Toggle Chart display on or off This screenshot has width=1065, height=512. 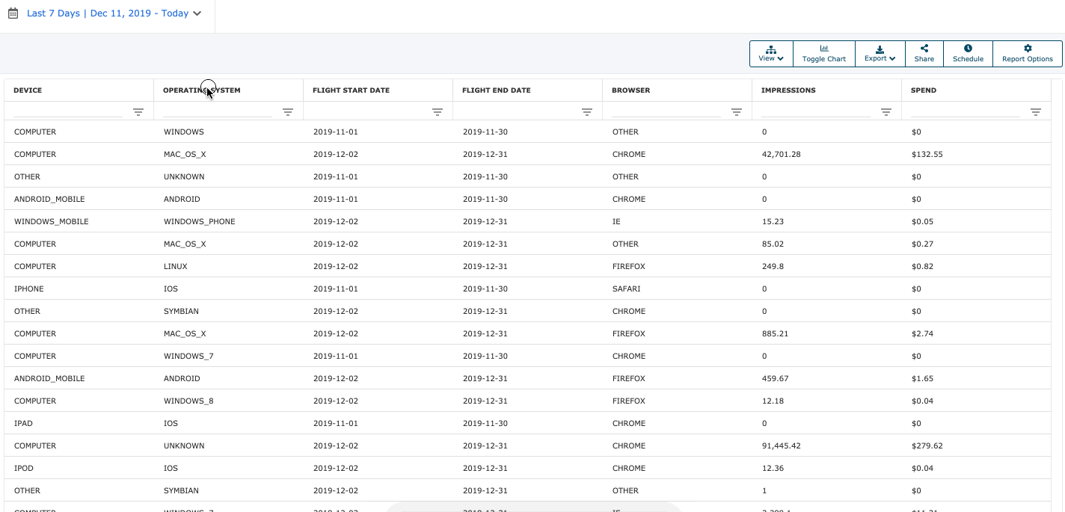[x=823, y=54]
